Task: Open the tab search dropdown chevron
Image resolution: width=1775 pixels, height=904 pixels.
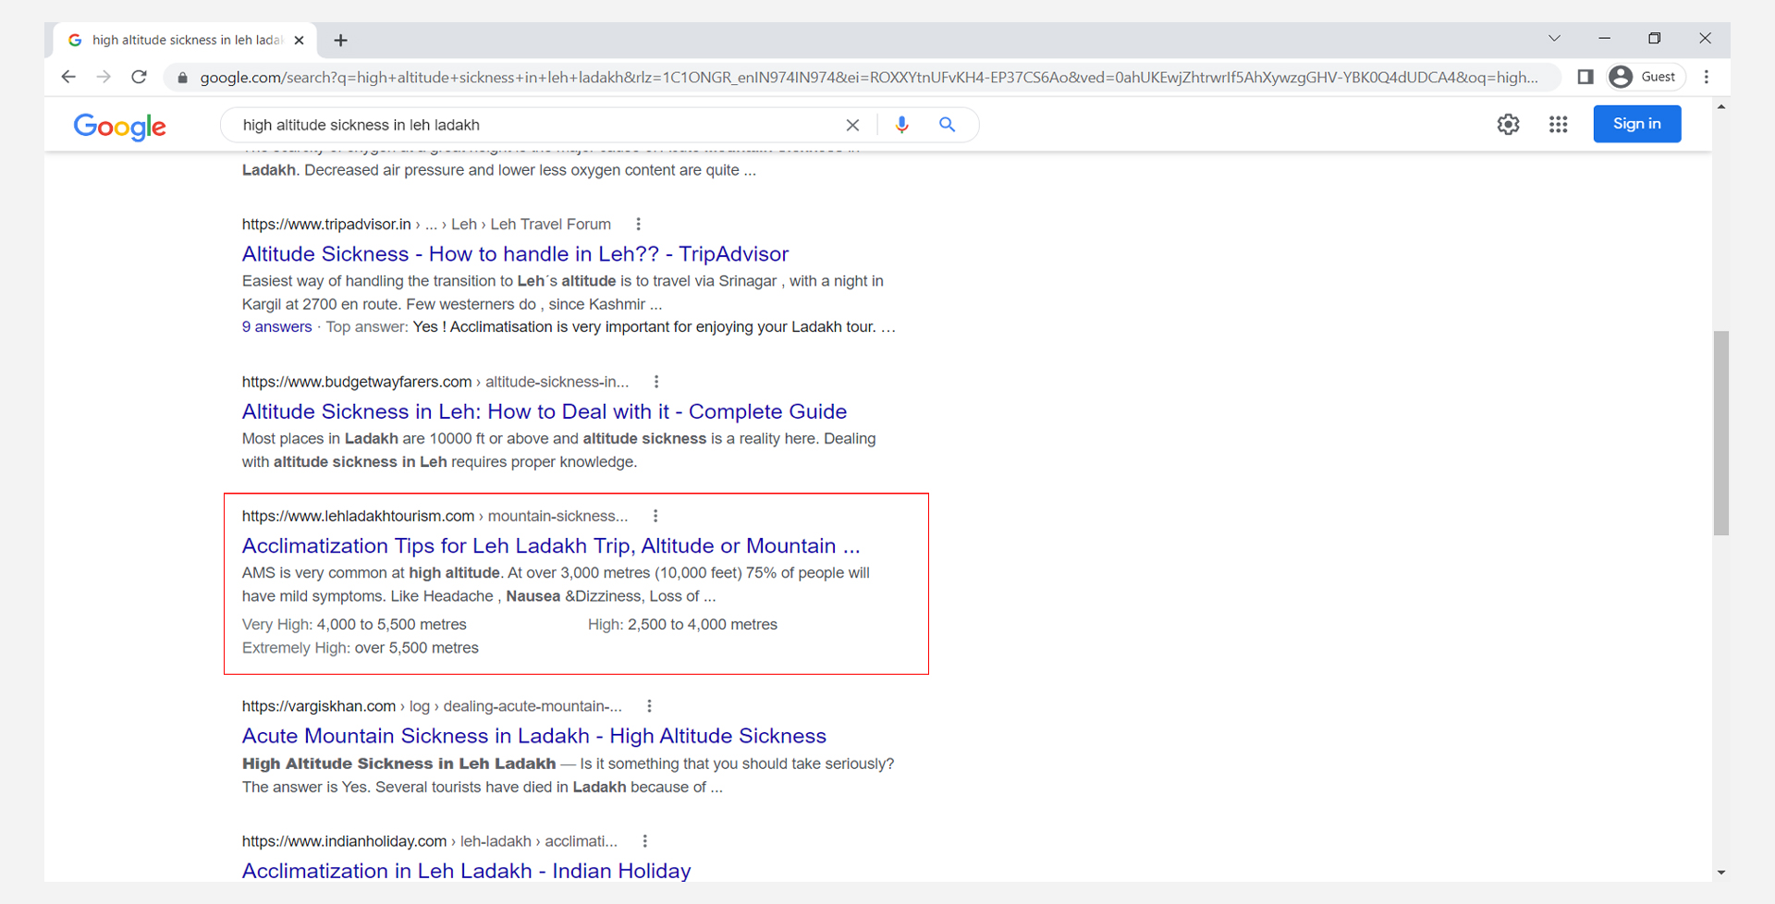Action: click(1554, 38)
